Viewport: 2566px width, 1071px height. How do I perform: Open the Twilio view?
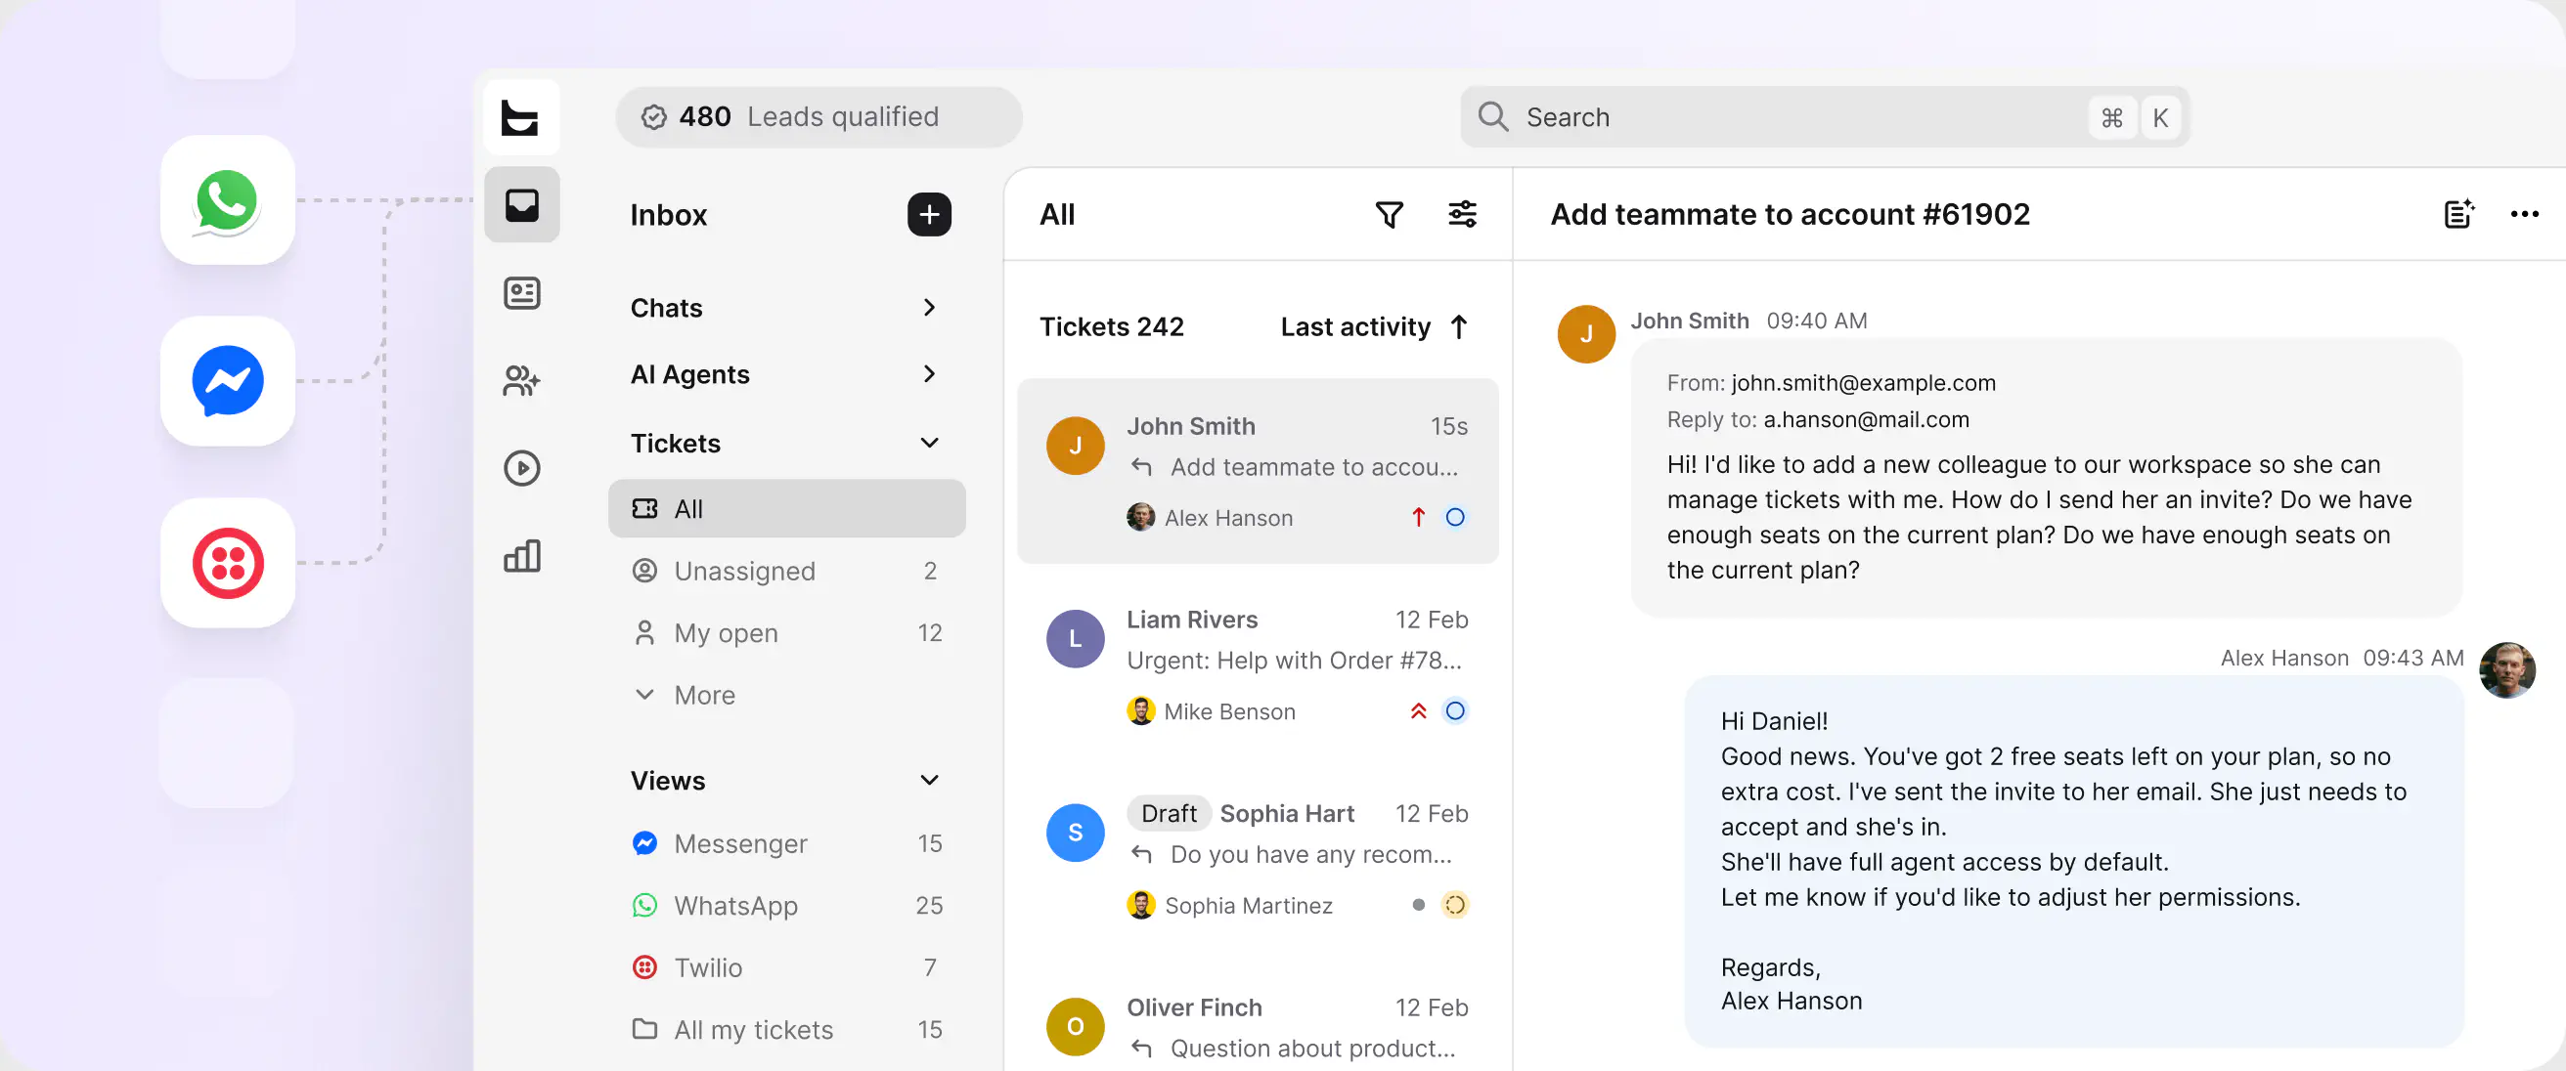point(786,967)
